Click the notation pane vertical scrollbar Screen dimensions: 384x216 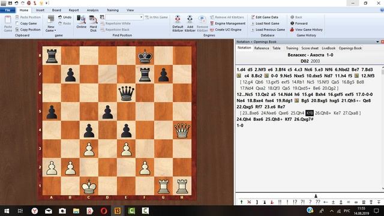tap(383, 128)
